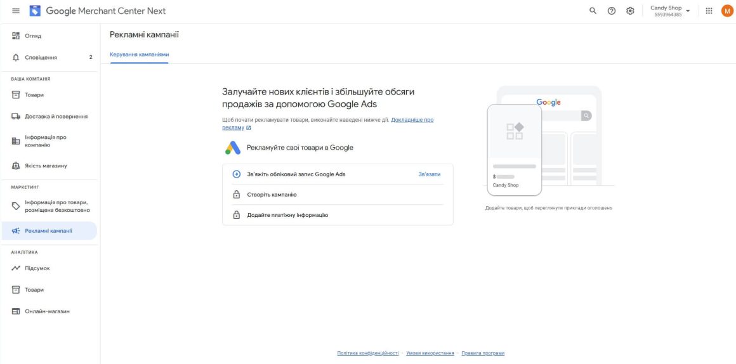736x364 pixels.
Task: Open Онлайн-магазин in sidebar
Action: [x=49, y=311]
